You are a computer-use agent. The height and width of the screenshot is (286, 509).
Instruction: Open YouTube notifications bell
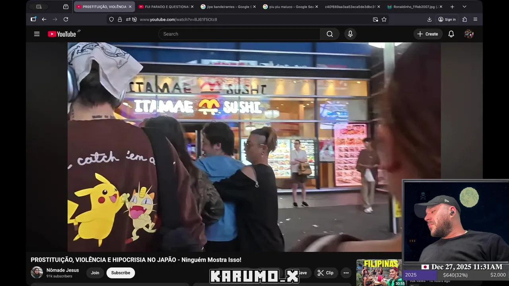coord(451,34)
